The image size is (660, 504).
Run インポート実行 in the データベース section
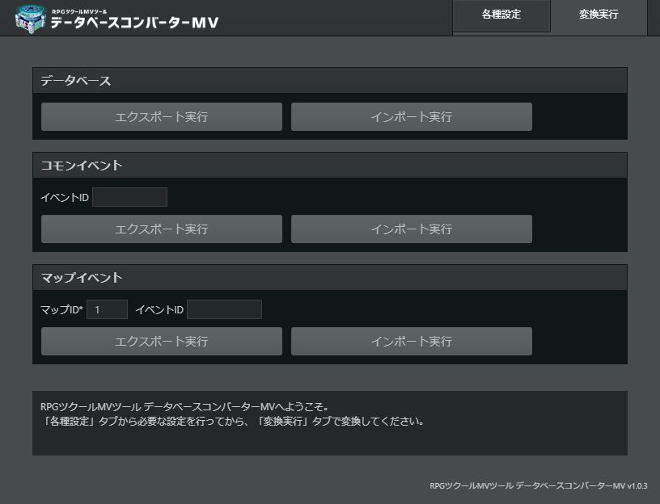411,116
